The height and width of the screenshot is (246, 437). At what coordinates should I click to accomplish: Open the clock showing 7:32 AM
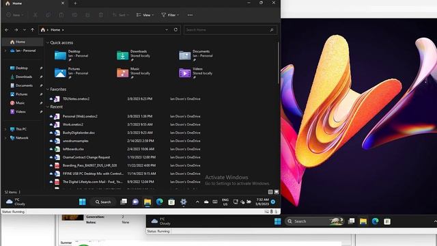(x=262, y=202)
